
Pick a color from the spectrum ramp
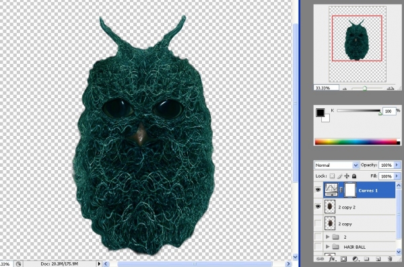pyautogui.click(x=356, y=142)
